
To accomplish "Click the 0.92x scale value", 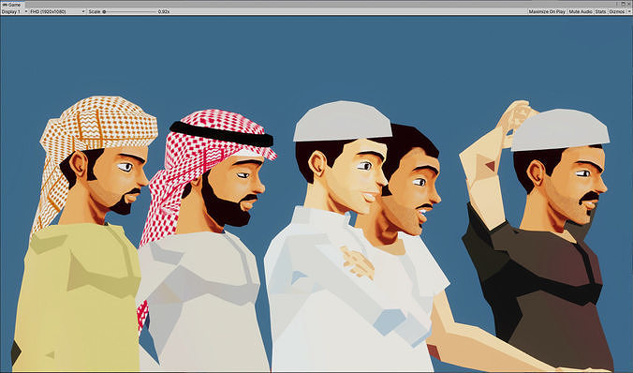I will coord(164,12).
